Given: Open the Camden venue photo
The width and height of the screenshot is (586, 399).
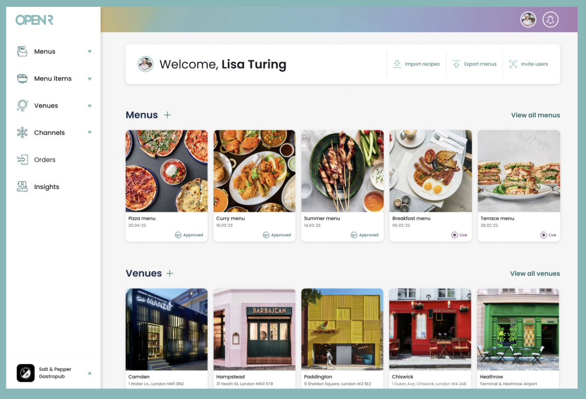Looking at the screenshot, I should [x=166, y=329].
